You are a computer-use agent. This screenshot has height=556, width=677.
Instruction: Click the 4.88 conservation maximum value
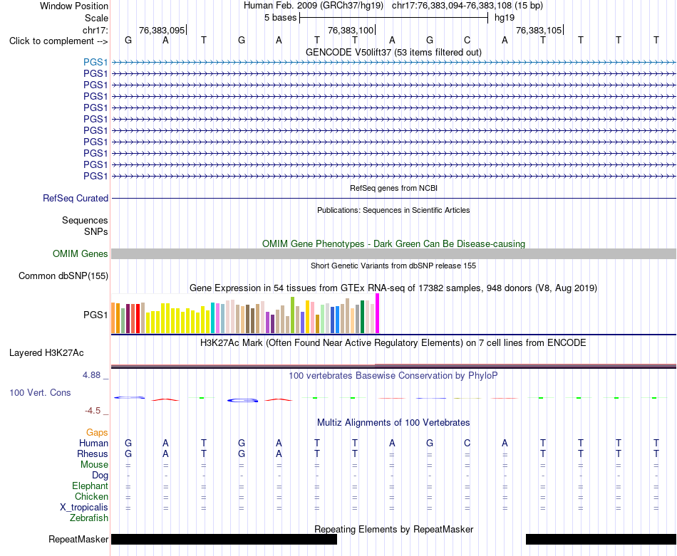[91, 375]
